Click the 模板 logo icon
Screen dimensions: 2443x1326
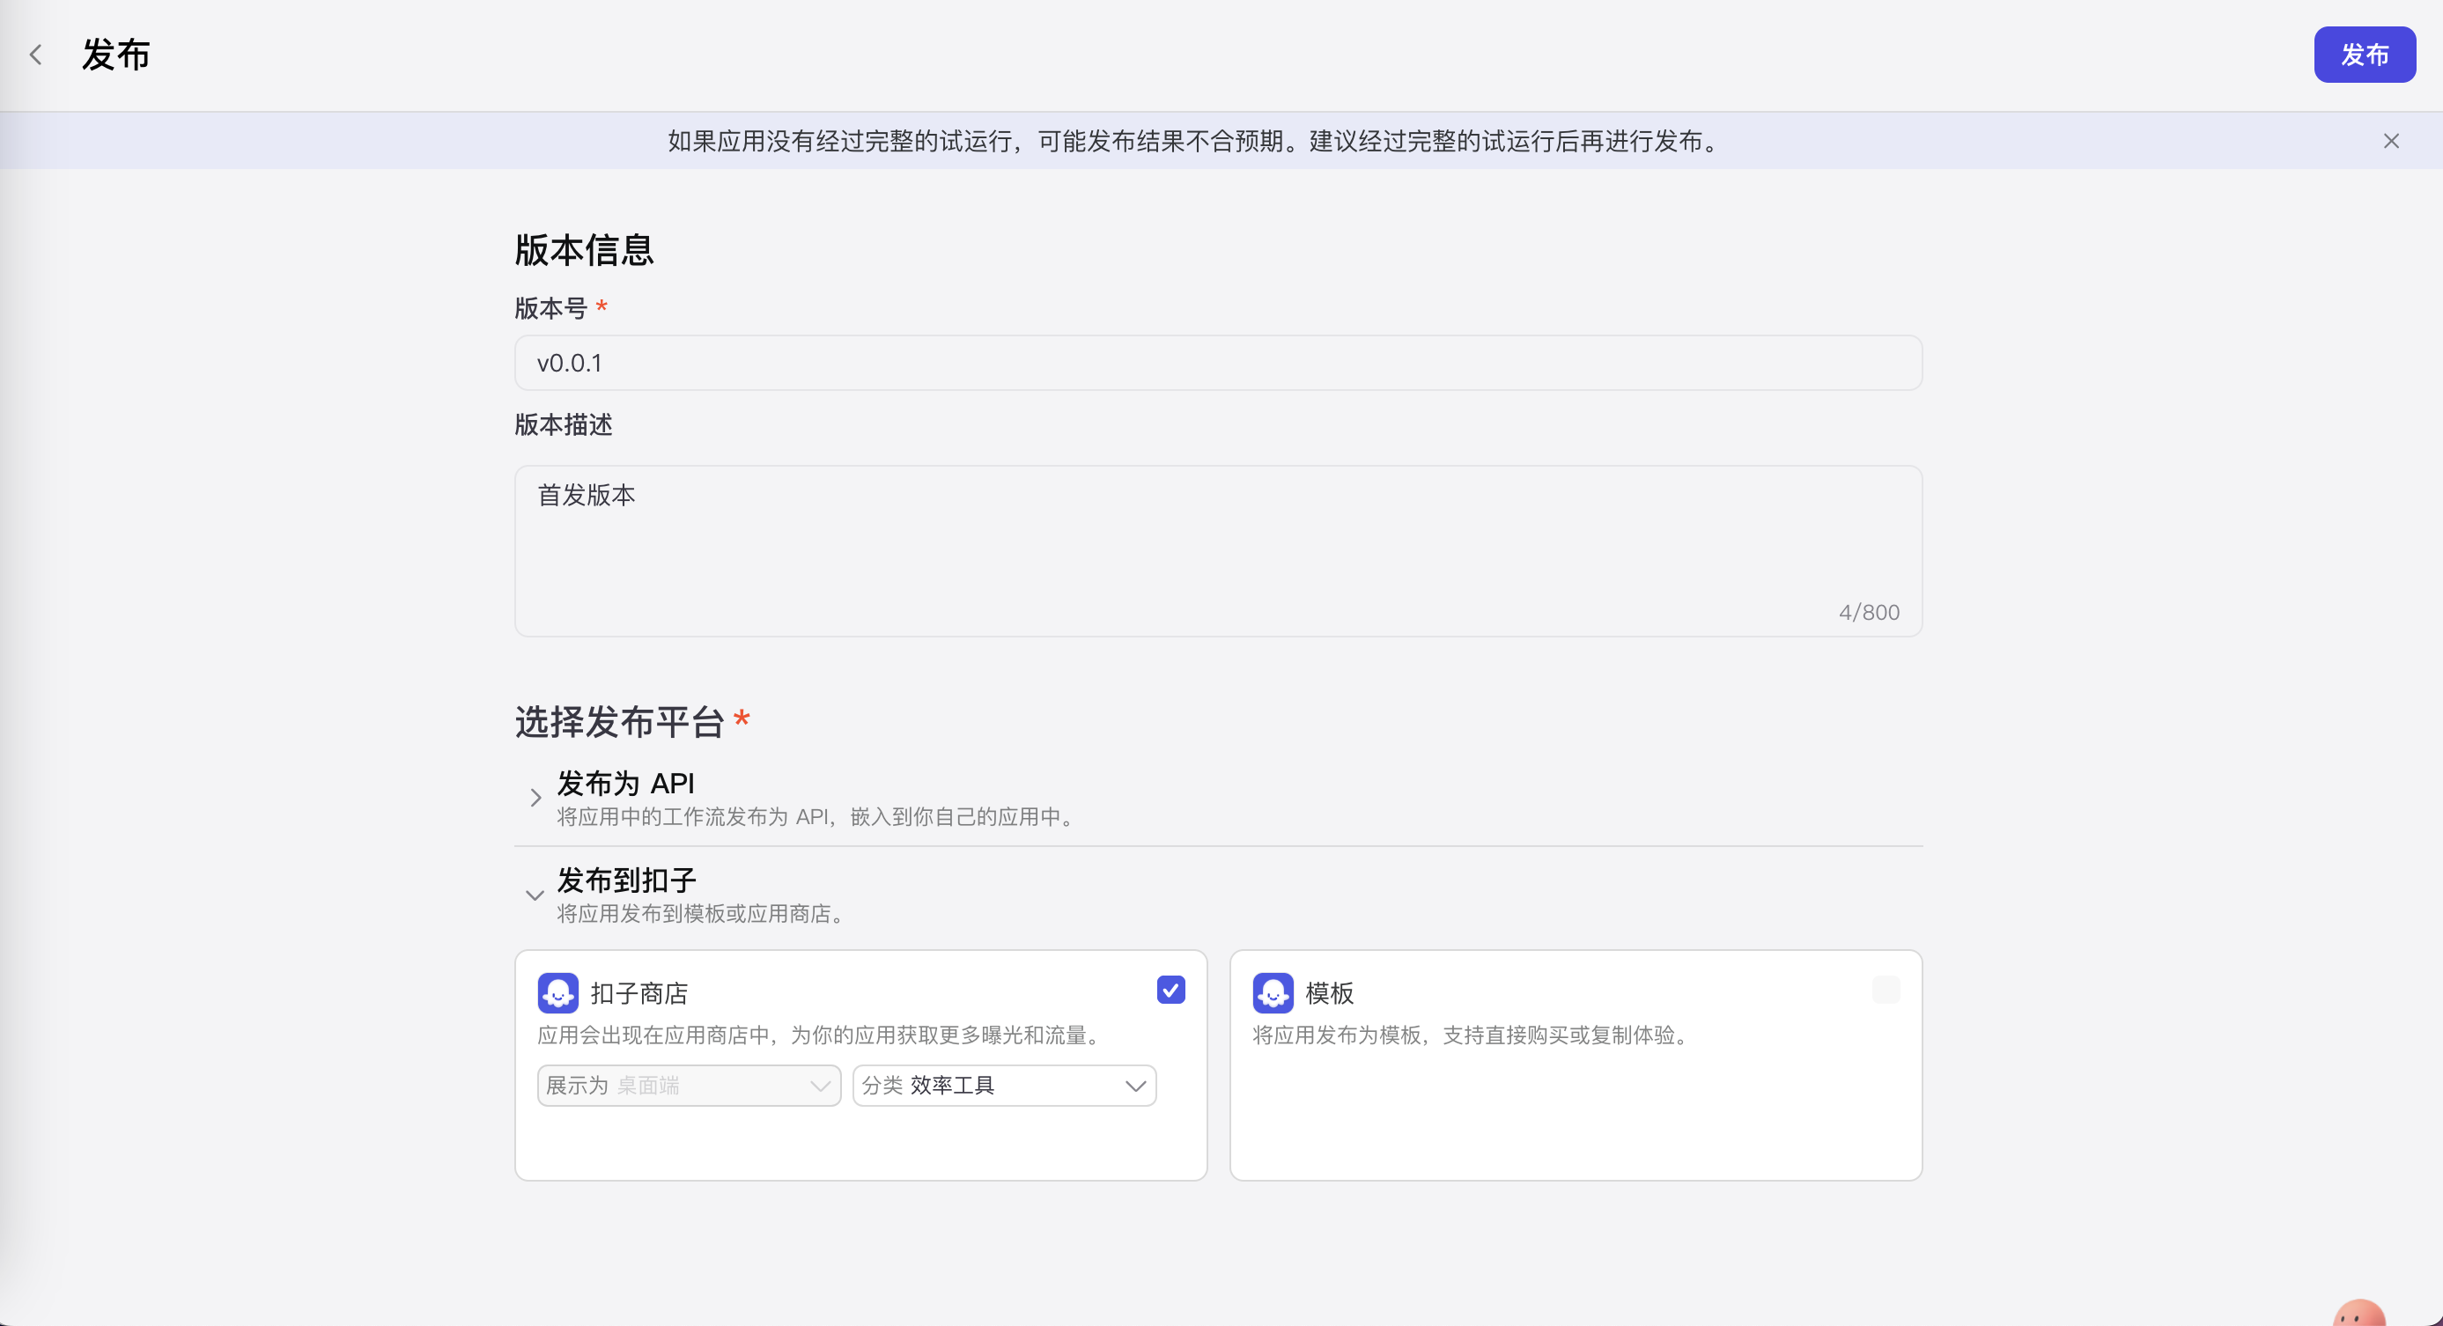[x=1273, y=992]
